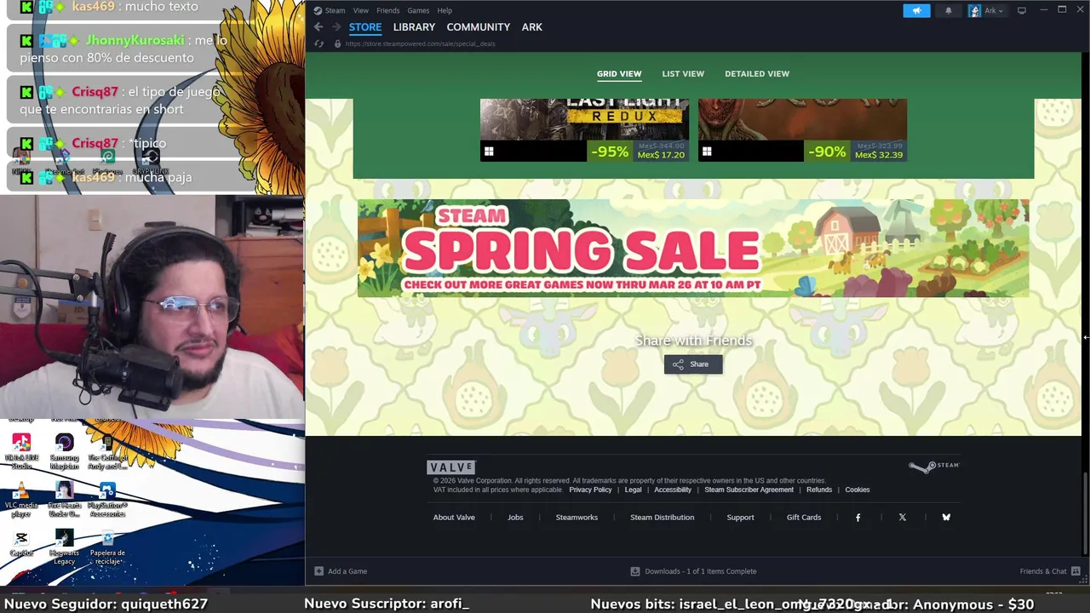The height and width of the screenshot is (613, 1090).
Task: Open VLC media player desktop shortcut
Action: point(21,500)
